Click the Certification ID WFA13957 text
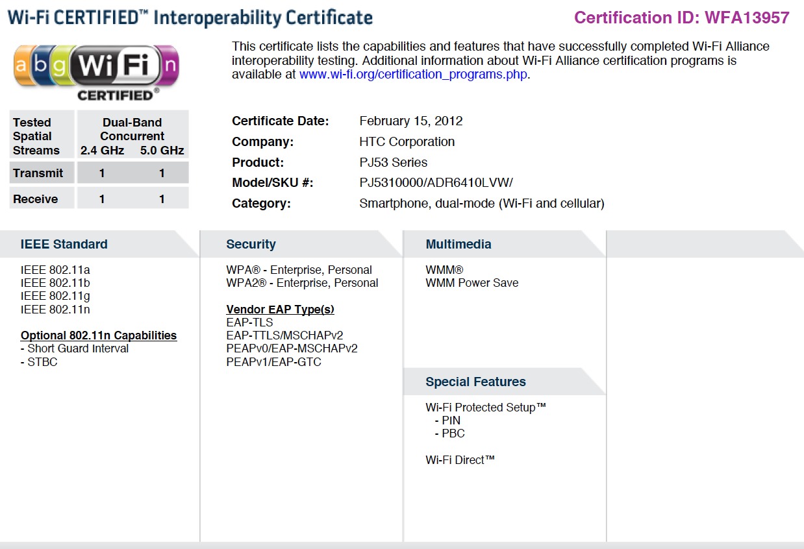Screen dimensions: 804x549 click(681, 18)
